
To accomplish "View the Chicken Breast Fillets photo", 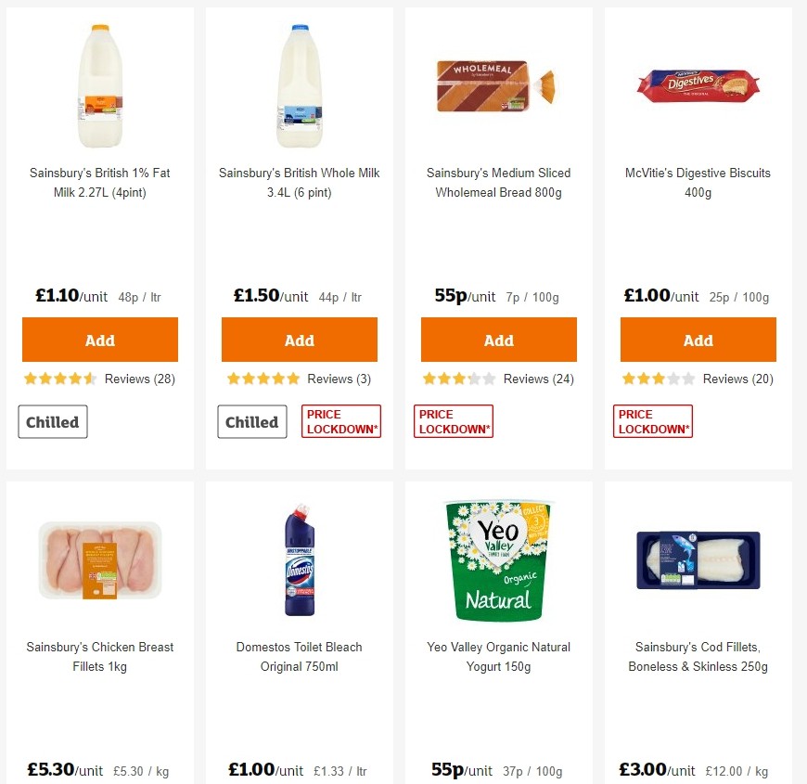I will 99,561.
